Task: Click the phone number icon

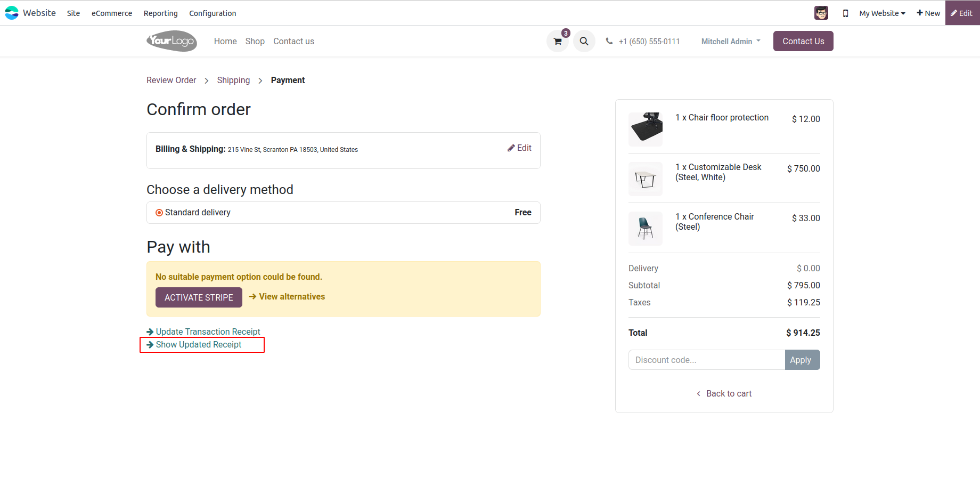Action: pyautogui.click(x=609, y=41)
